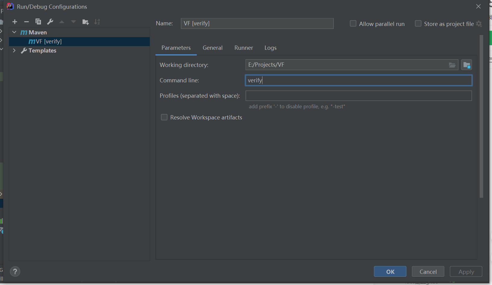Open the General tab
492x285 pixels.
coord(212,48)
